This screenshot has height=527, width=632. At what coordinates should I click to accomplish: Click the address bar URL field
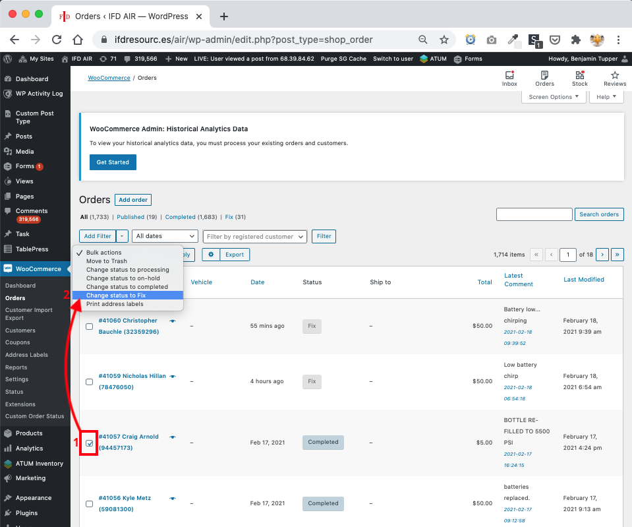[x=243, y=40]
